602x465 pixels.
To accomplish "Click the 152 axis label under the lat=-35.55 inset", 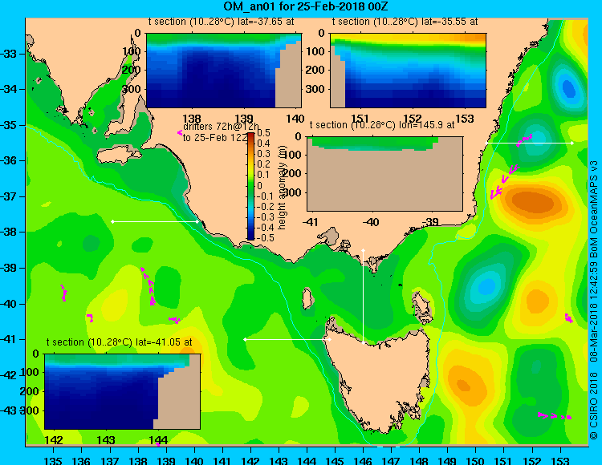I will 413,119.
